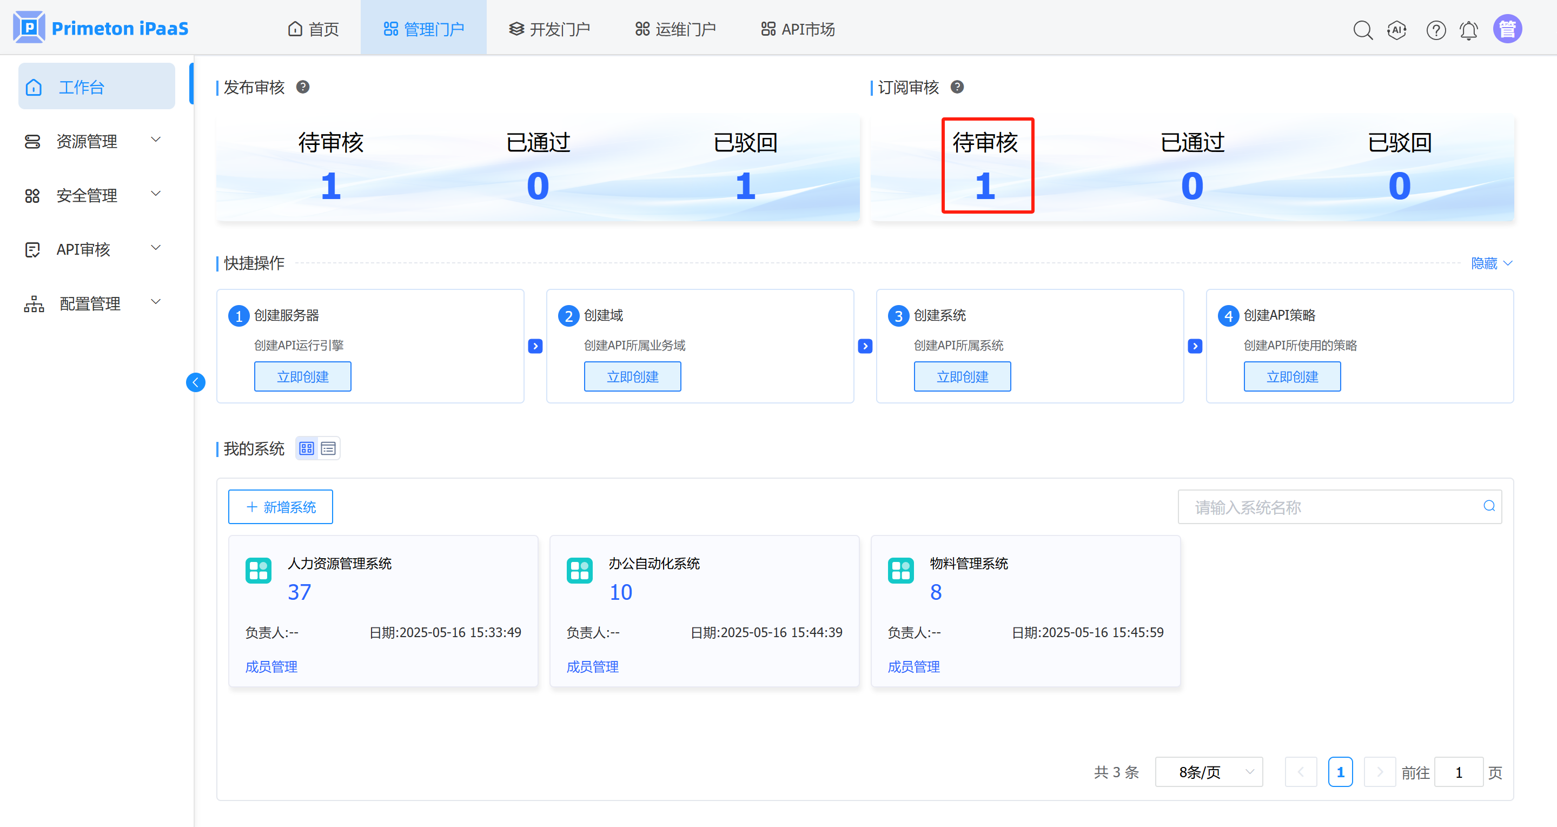Focus the system name search field

coord(1330,507)
